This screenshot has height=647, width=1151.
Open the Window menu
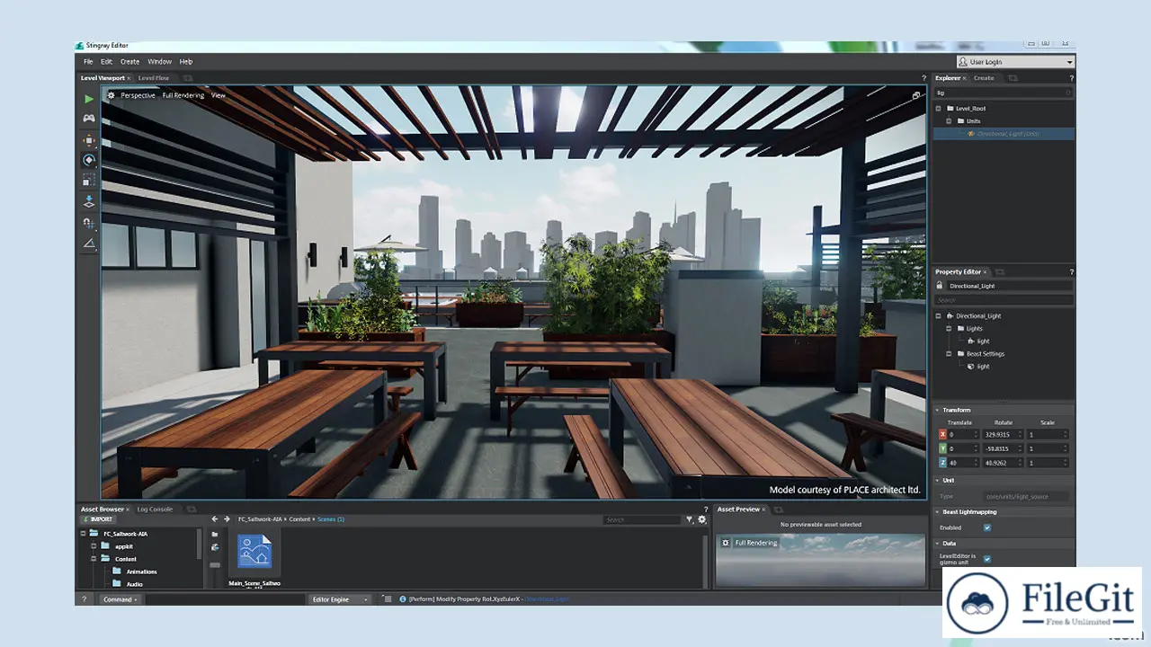(159, 62)
